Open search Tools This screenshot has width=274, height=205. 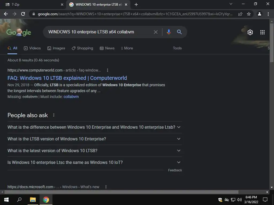[x=177, y=48]
